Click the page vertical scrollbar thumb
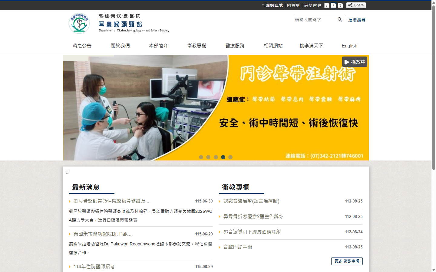 434,88
